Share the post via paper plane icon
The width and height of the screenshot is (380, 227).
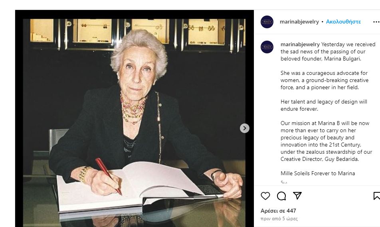[297, 196]
